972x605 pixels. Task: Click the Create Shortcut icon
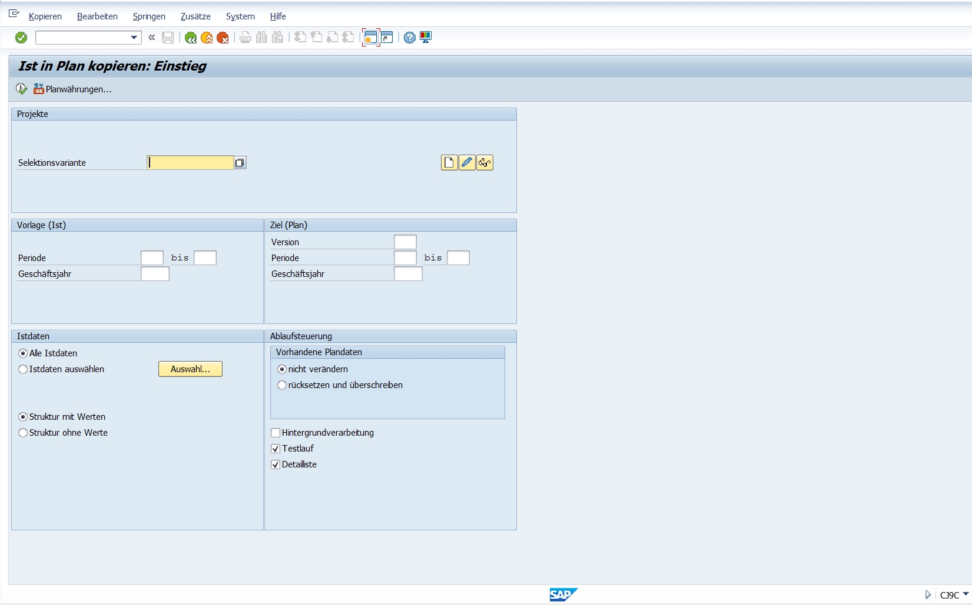pos(387,38)
